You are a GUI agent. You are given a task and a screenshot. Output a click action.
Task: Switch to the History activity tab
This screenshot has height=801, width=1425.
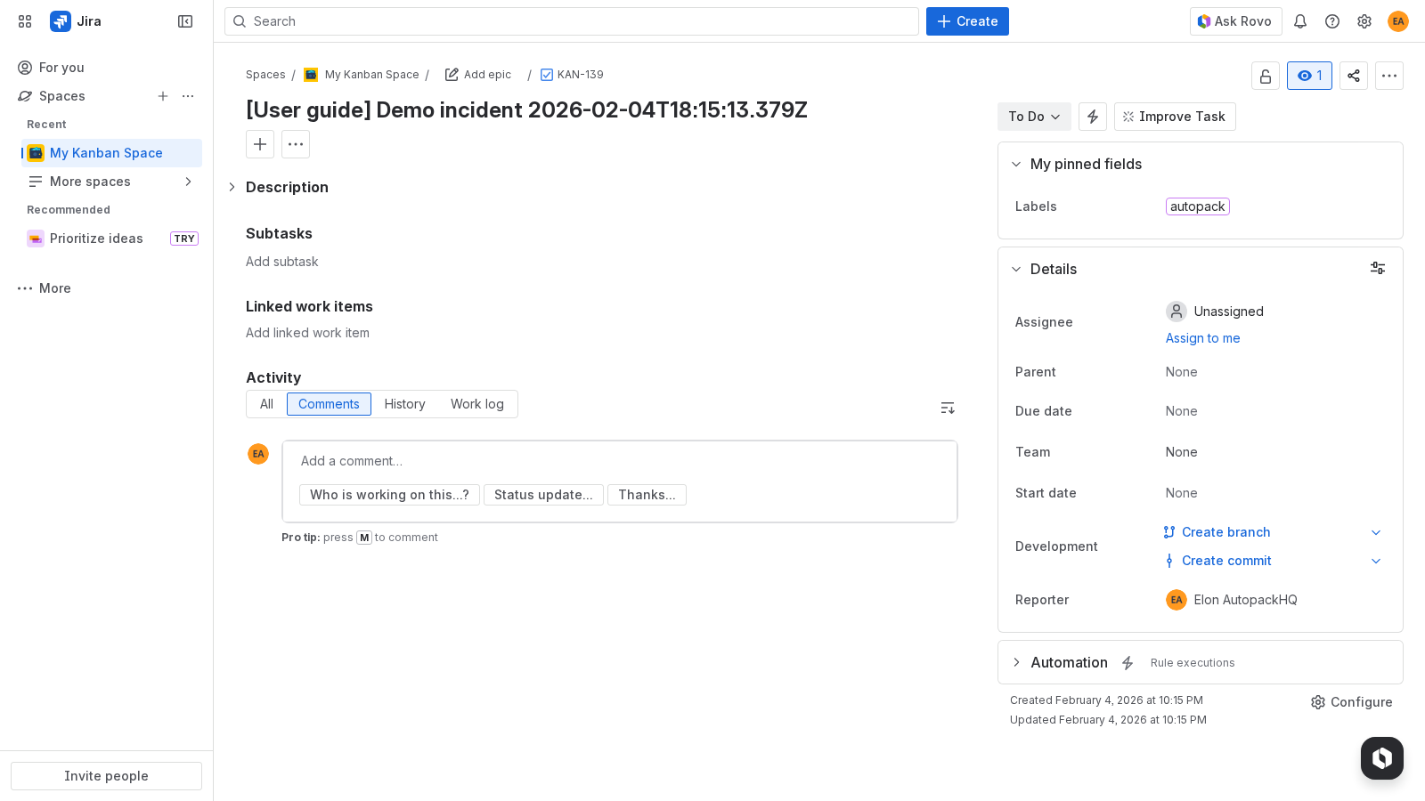pyautogui.click(x=404, y=404)
